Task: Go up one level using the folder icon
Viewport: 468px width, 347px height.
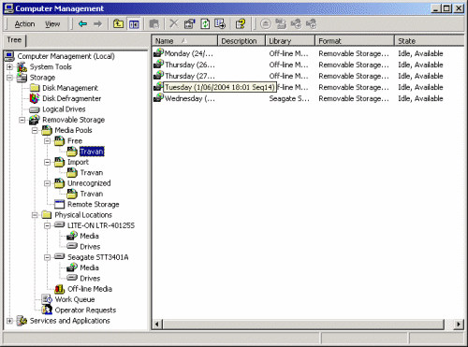Action: click(118, 23)
